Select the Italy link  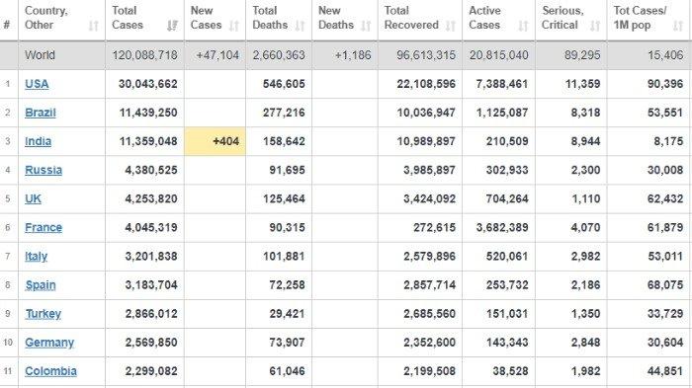pyautogui.click(x=36, y=256)
